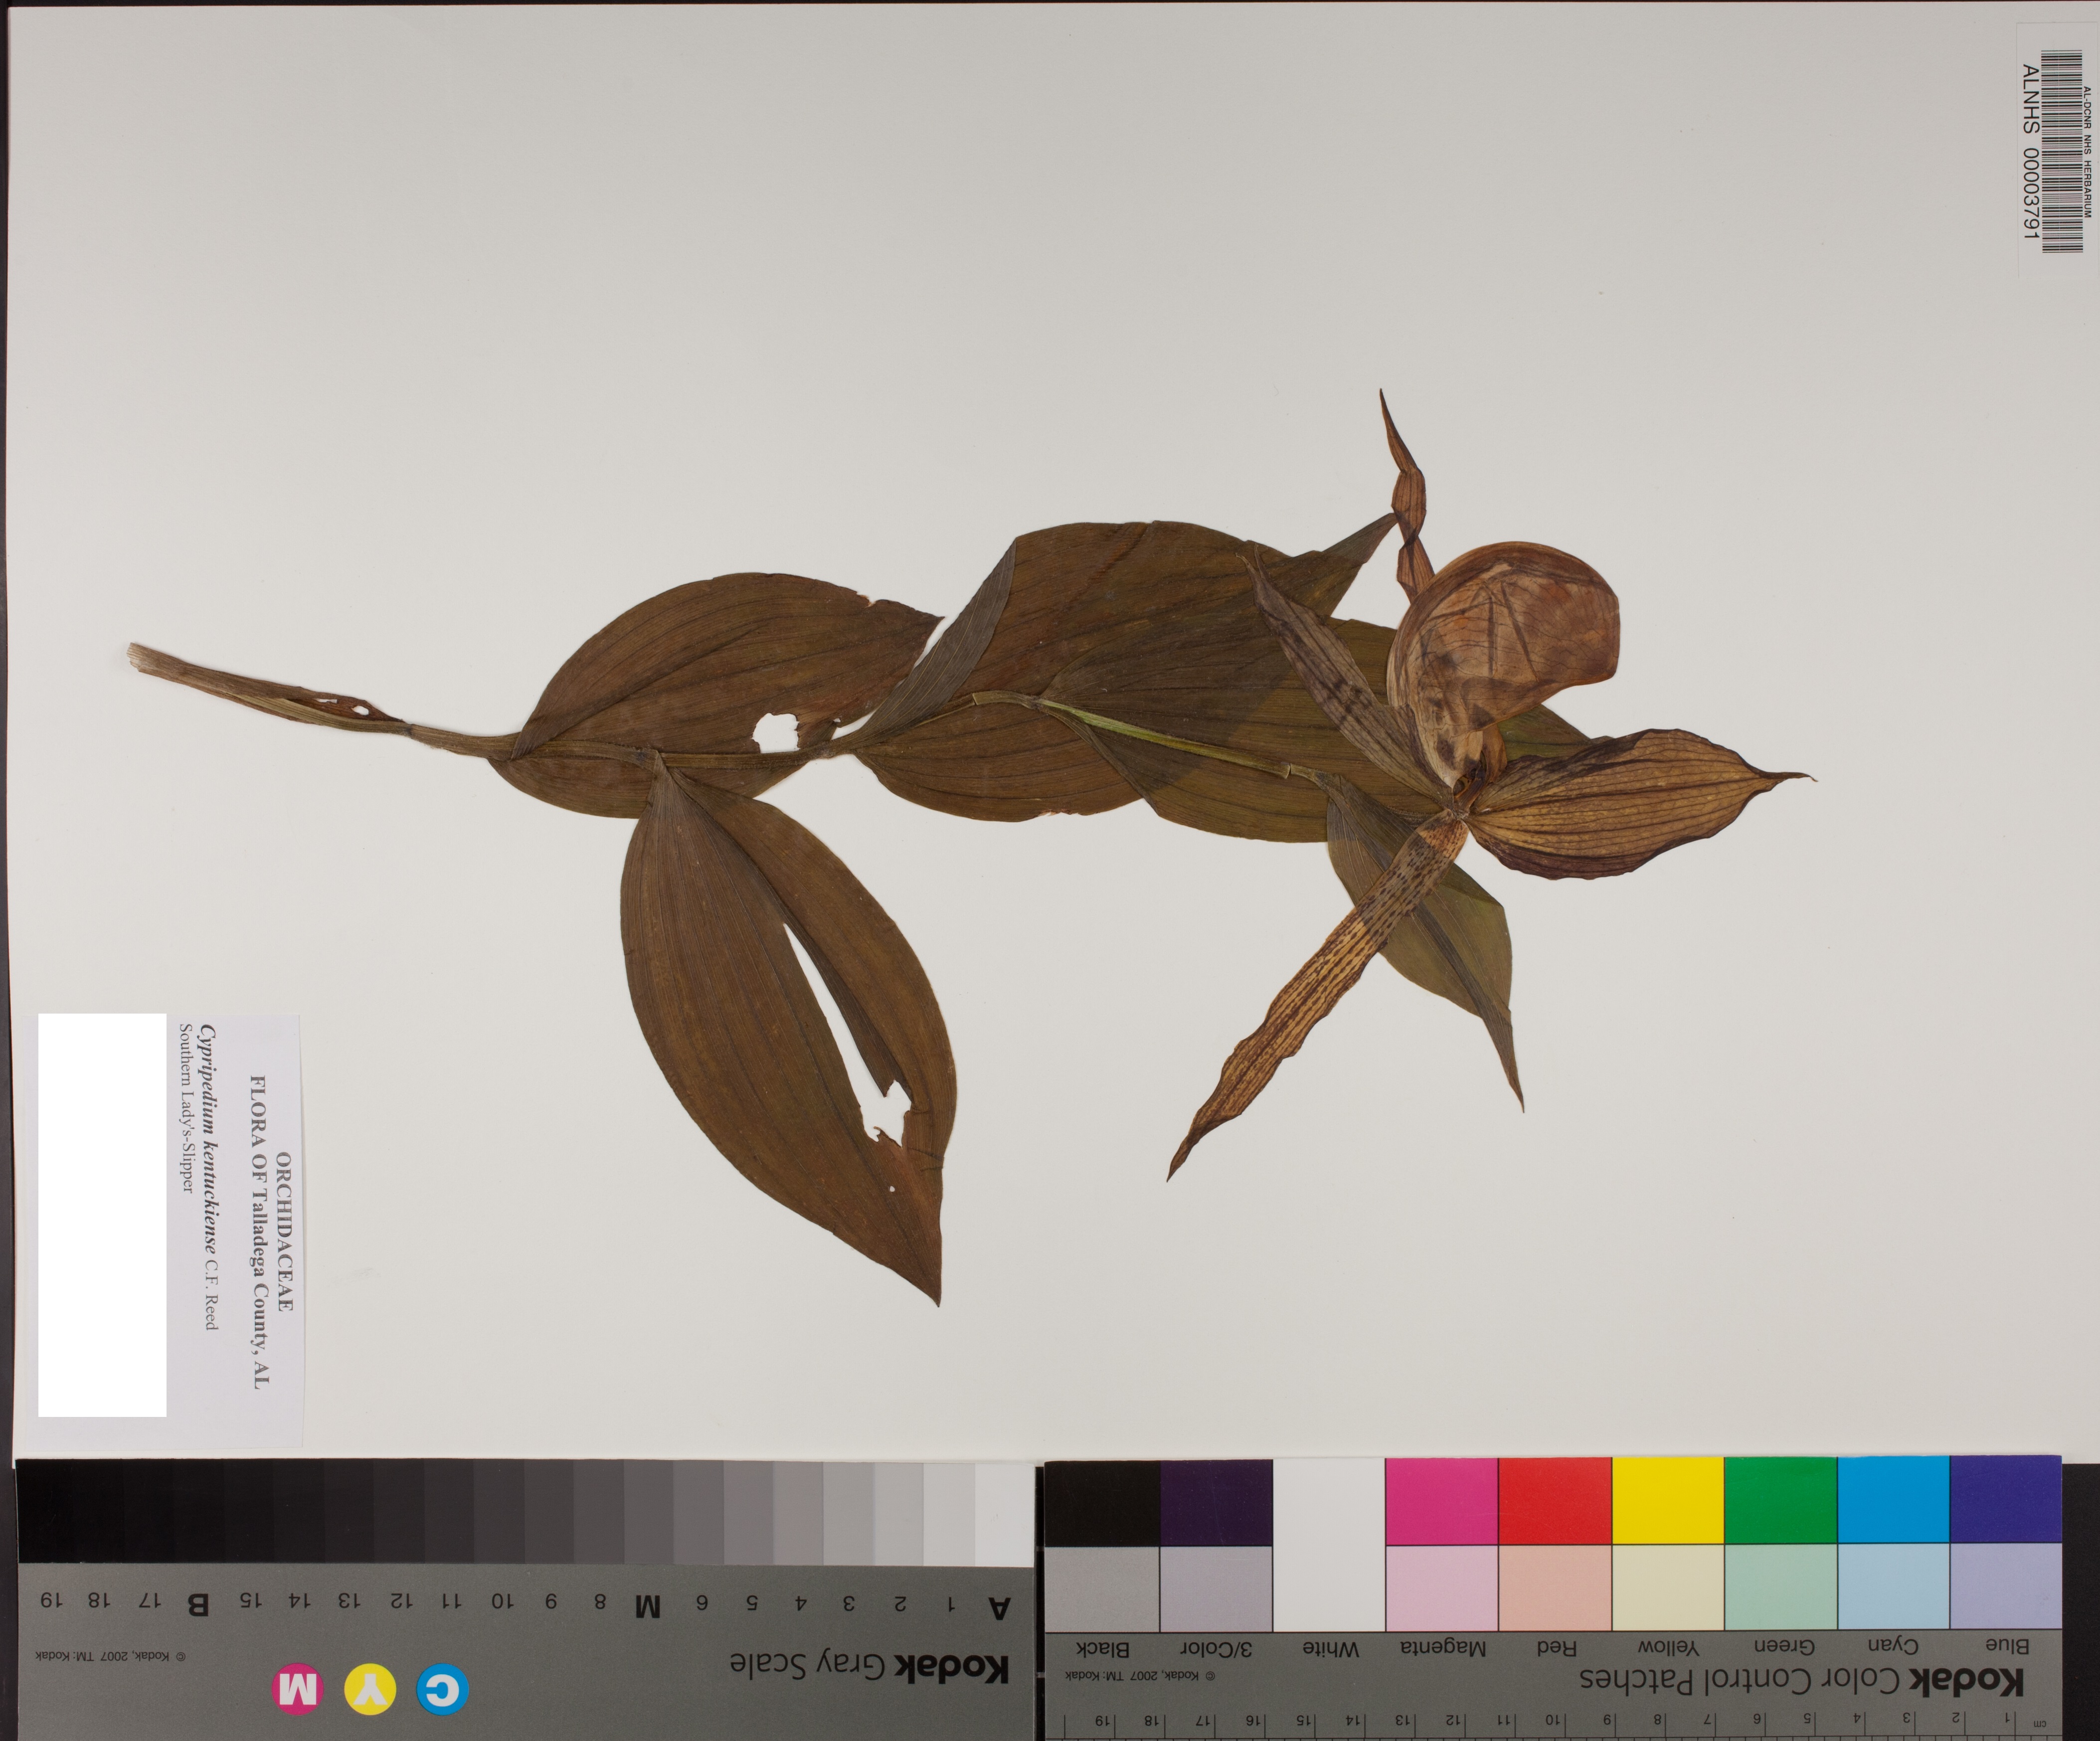Click the 'Magenta' patch label
The height and width of the screenshot is (1741, 2100).
[x=1443, y=1647]
